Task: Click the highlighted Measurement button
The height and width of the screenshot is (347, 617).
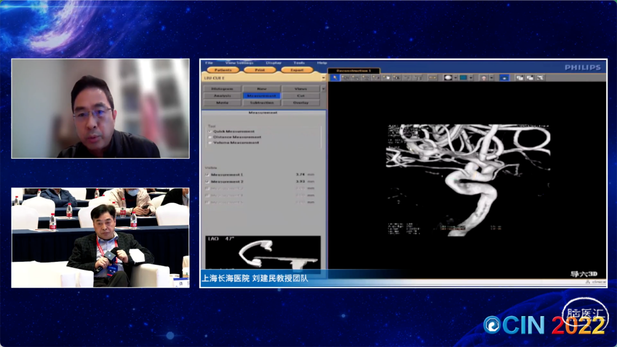Action: [x=262, y=96]
